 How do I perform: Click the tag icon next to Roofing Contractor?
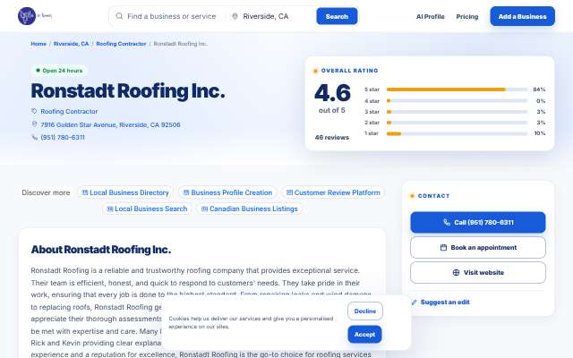[34, 111]
